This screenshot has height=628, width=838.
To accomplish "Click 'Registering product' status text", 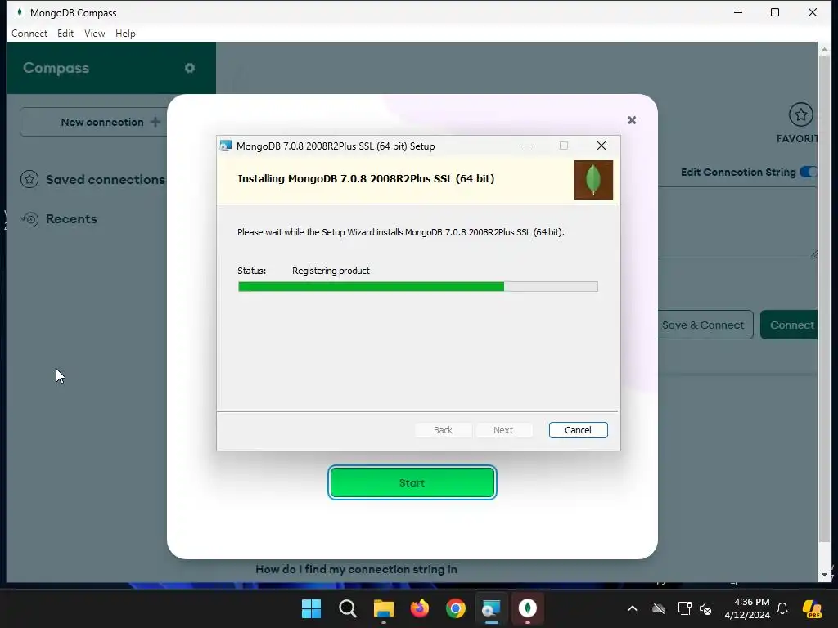I will 331,271.
